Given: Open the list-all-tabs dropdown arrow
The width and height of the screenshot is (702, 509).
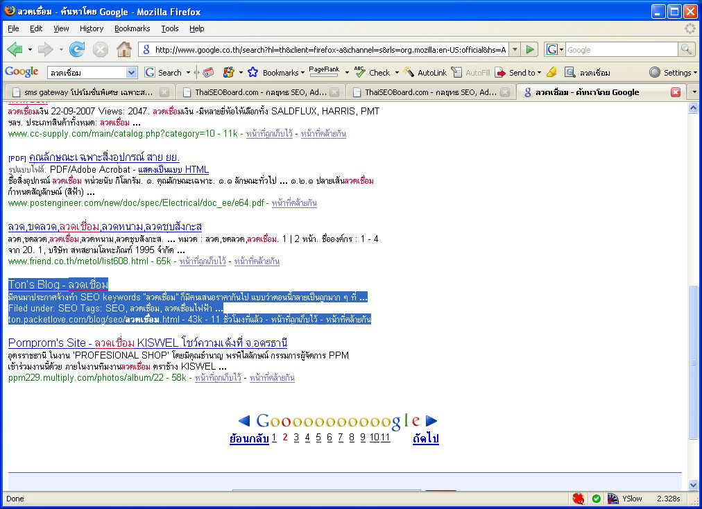Looking at the screenshot, I should [x=694, y=92].
